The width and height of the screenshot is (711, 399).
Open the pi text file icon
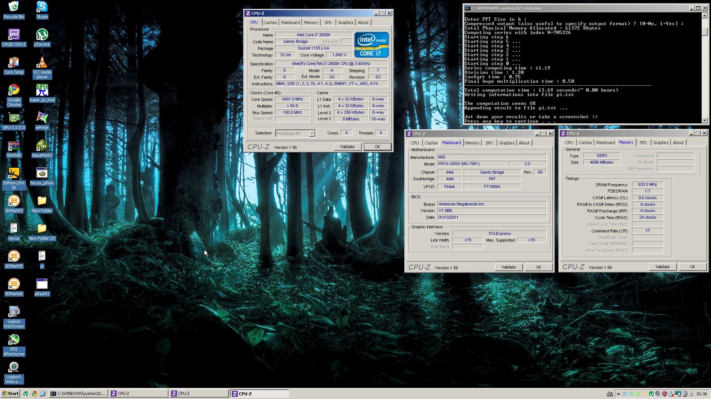click(42, 259)
